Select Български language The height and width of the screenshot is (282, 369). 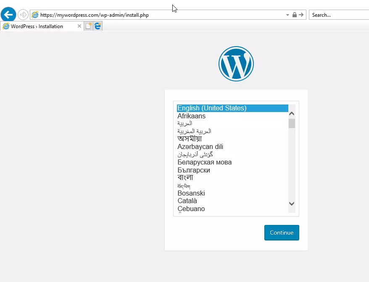tap(232, 170)
